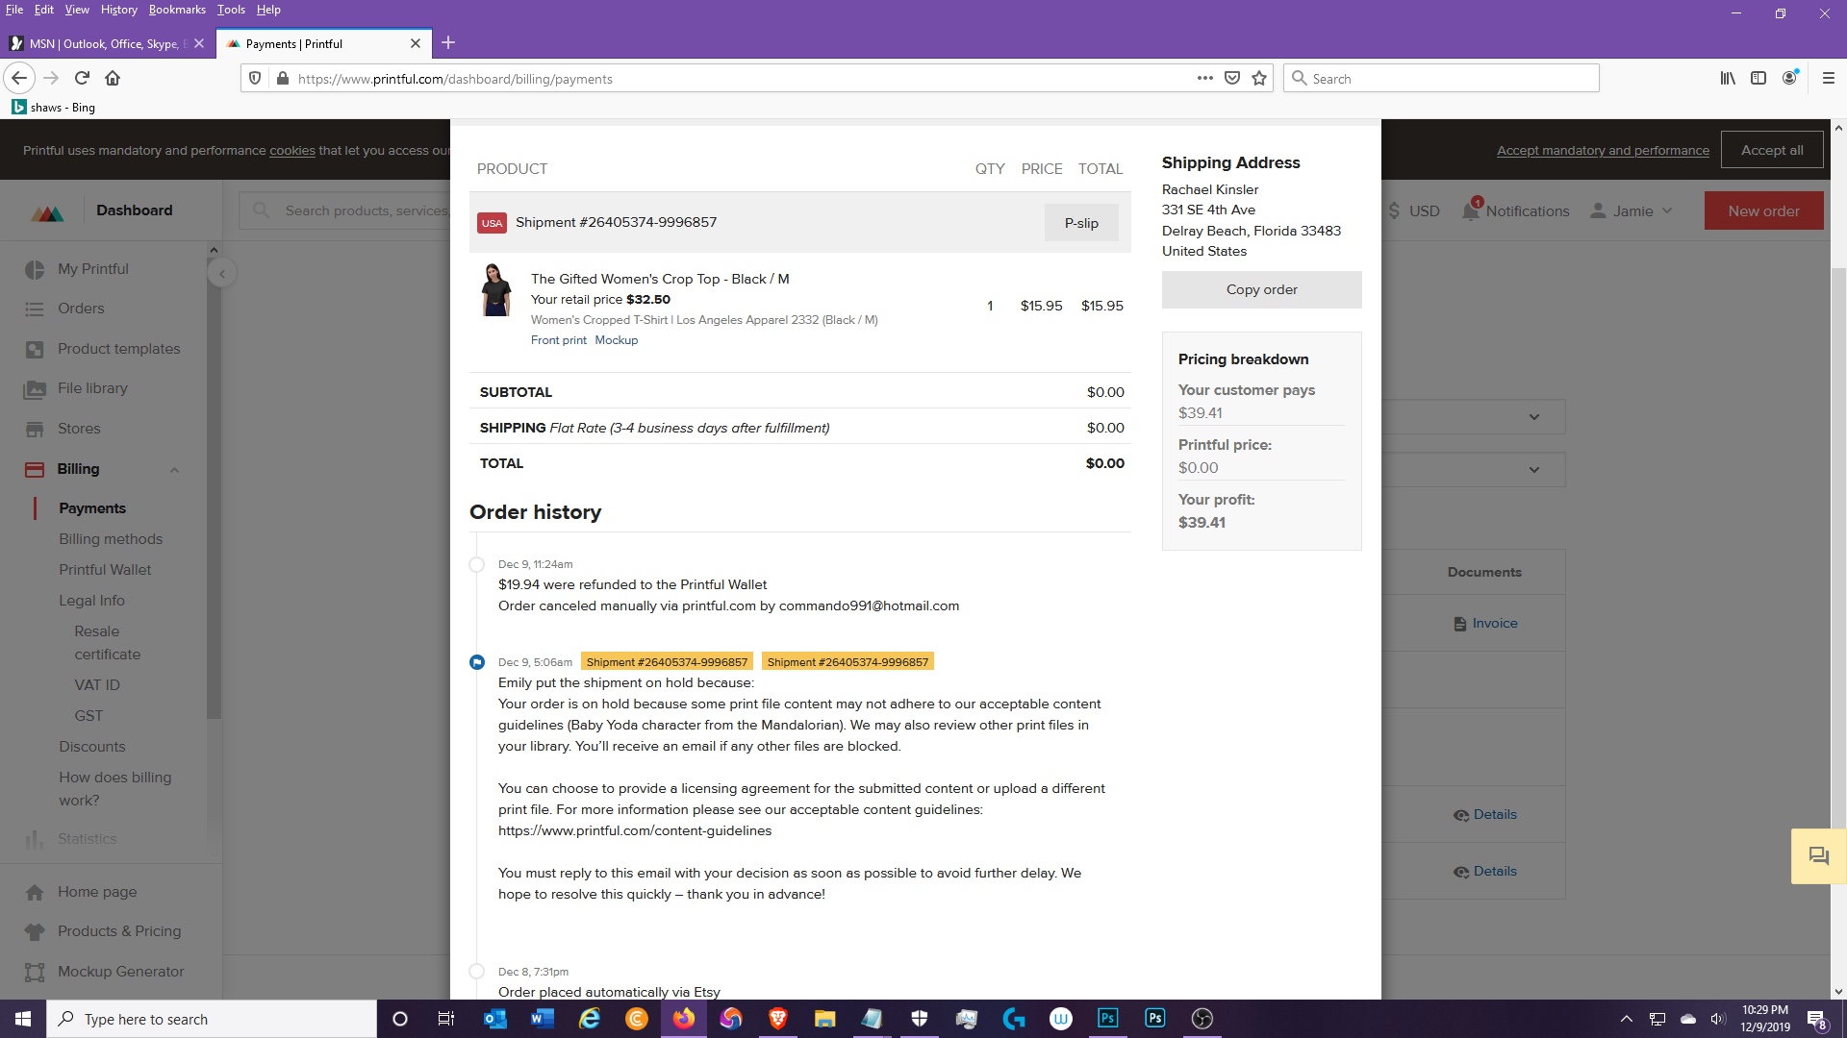Image resolution: width=1847 pixels, height=1038 pixels.
Task: Open the Orders section icon
Action: [x=35, y=308]
